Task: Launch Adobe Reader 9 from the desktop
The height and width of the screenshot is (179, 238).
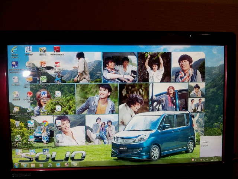Action: coord(57,51)
